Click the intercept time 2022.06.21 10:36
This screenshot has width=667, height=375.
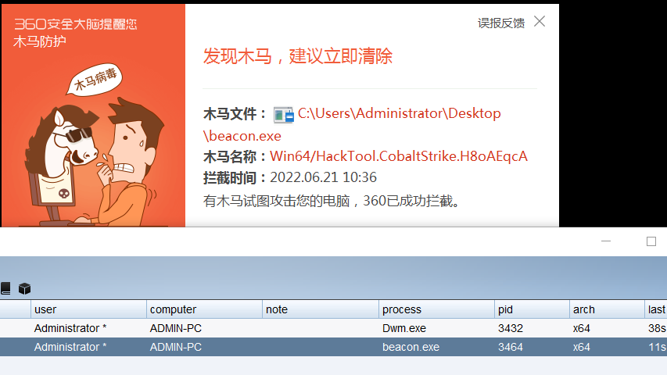pyautogui.click(x=323, y=177)
